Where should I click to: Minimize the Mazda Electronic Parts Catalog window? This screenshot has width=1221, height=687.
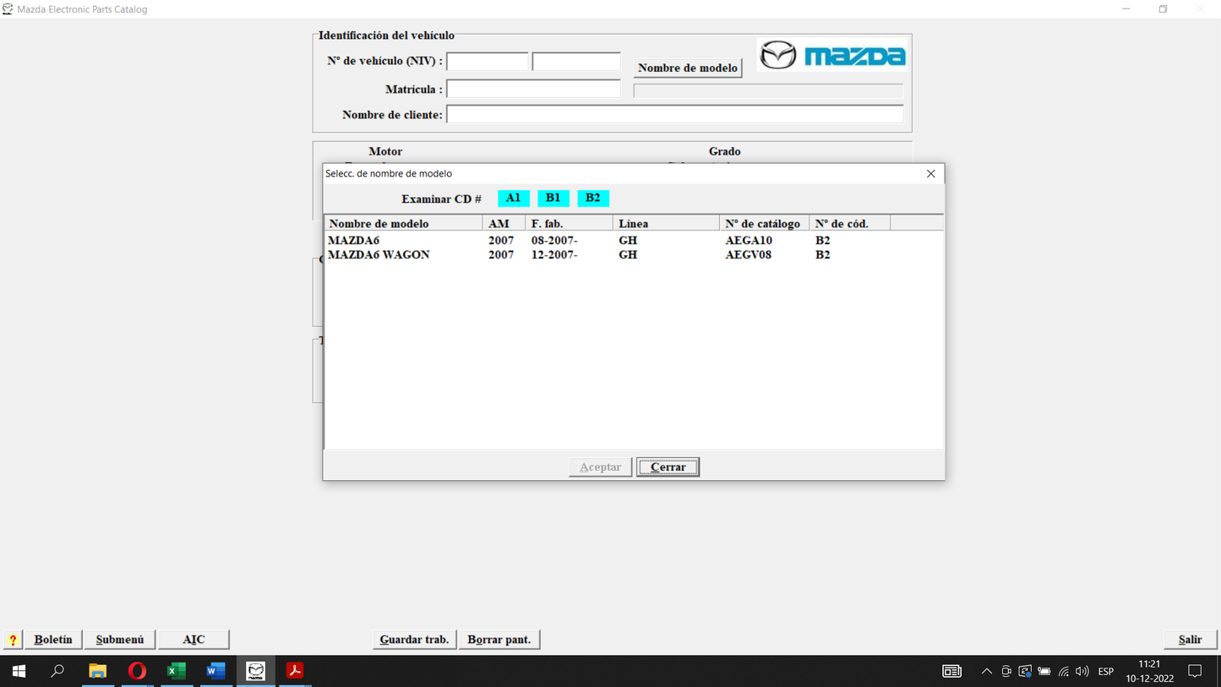(x=1126, y=9)
